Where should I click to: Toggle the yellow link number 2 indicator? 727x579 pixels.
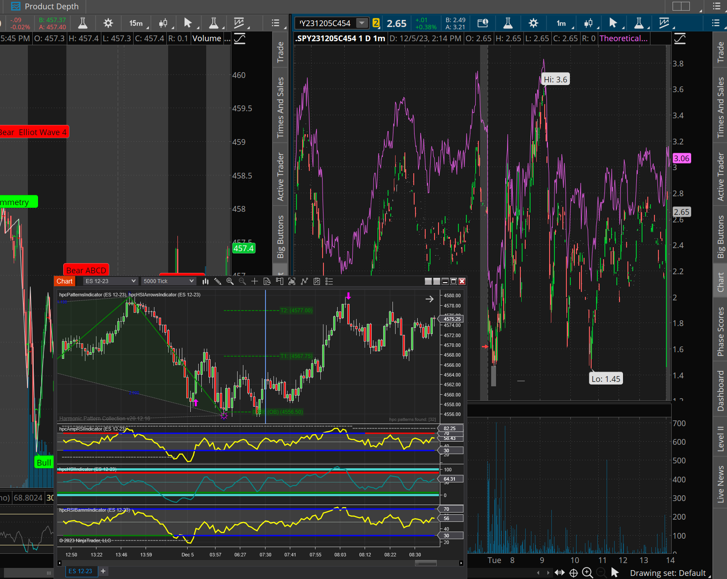(x=376, y=23)
